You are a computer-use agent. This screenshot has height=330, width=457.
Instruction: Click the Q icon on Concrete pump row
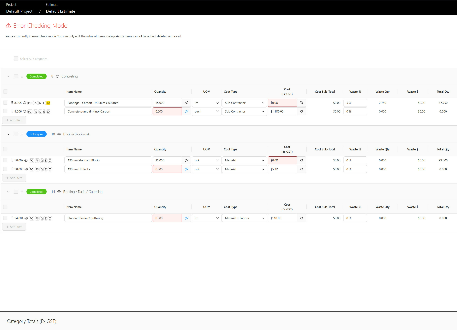[x=40, y=111]
